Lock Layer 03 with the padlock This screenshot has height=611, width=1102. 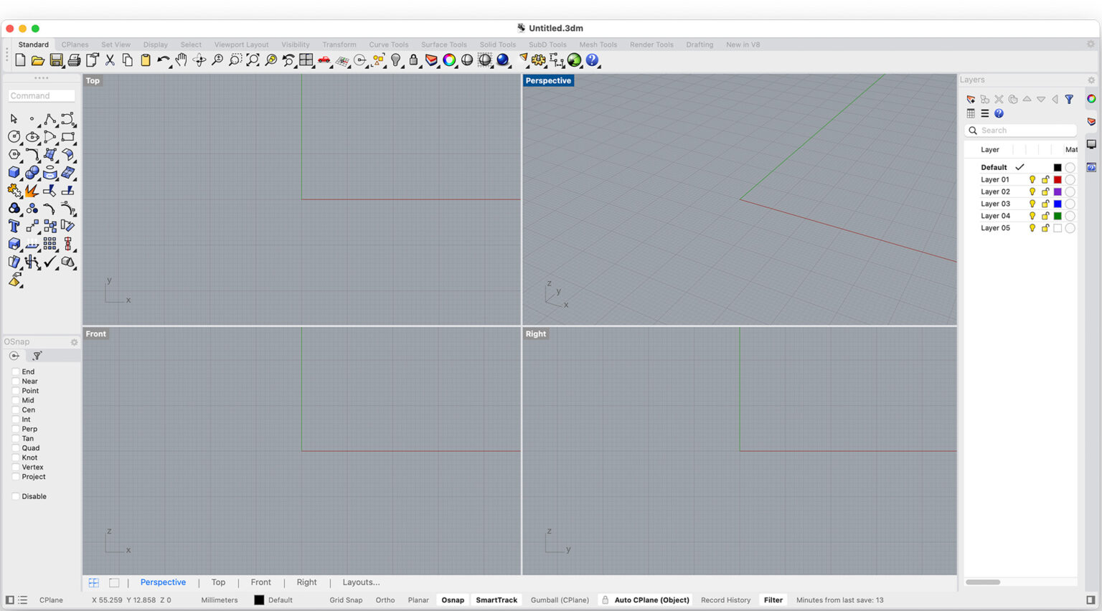click(x=1045, y=204)
